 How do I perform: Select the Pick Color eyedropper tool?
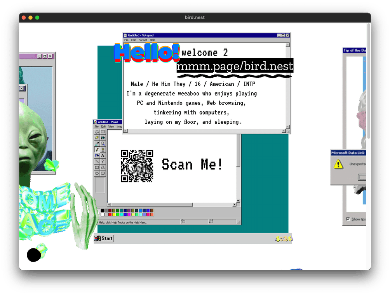(x=97, y=144)
